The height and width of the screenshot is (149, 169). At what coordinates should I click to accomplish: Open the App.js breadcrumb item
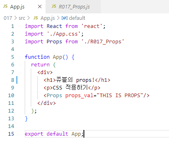coord(48,18)
